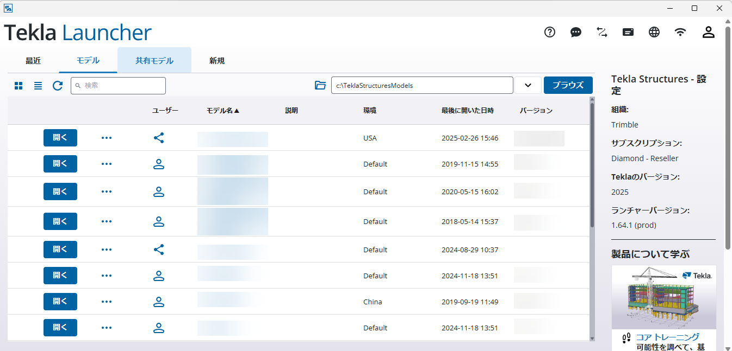Open three-dots menu for the USA model

tap(107, 138)
